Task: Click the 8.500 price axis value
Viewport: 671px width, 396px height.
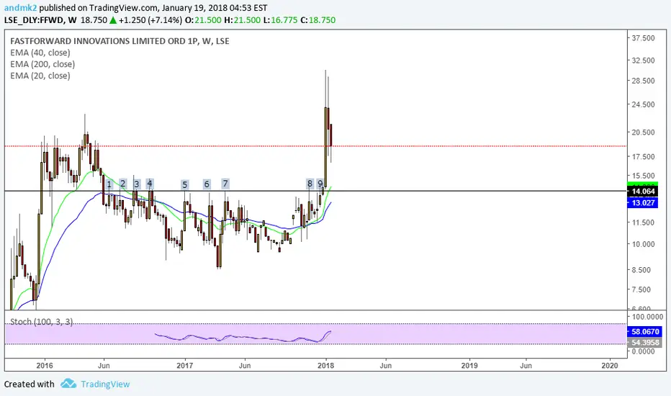Action: click(641, 270)
